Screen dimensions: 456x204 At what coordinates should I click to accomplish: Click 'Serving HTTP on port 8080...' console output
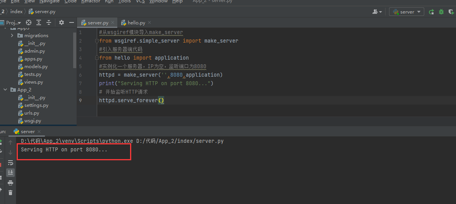tap(64, 150)
